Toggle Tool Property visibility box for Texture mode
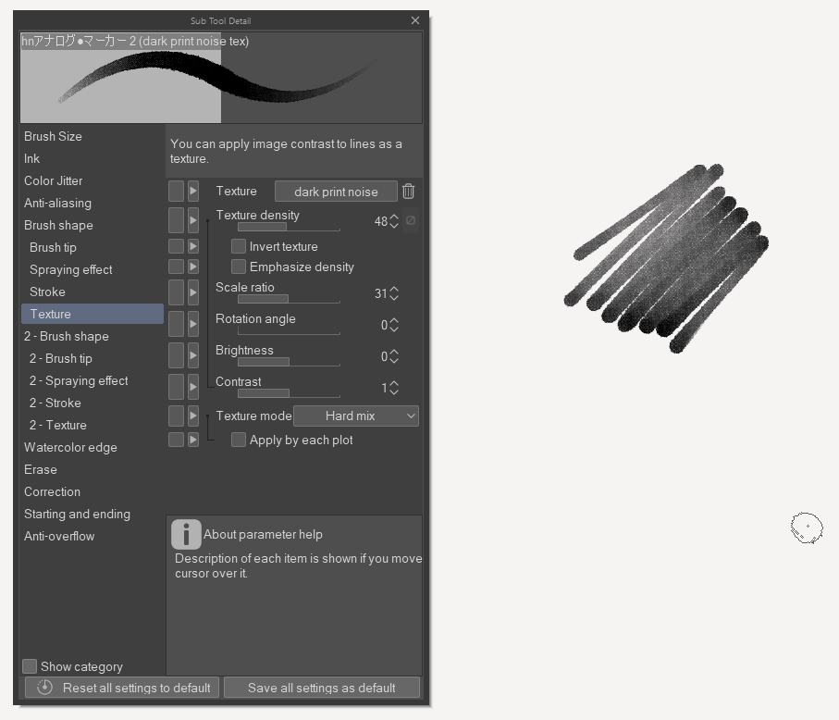Viewport: 839px width, 720px height. 176,416
